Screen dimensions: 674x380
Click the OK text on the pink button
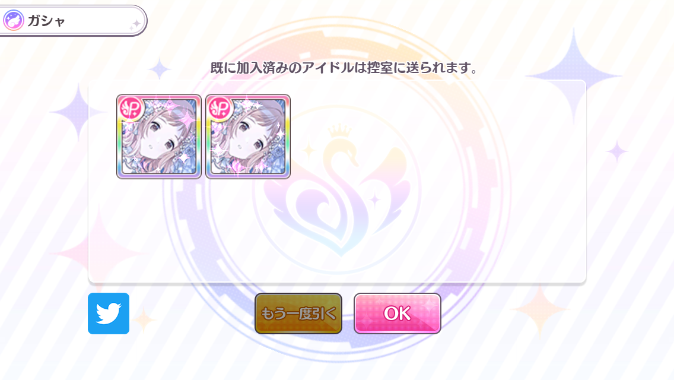[x=397, y=313]
